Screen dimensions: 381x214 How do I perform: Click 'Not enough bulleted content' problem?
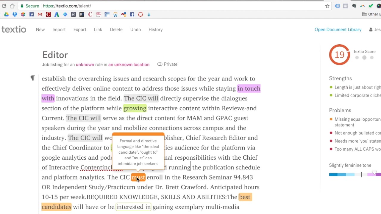tap(357, 133)
